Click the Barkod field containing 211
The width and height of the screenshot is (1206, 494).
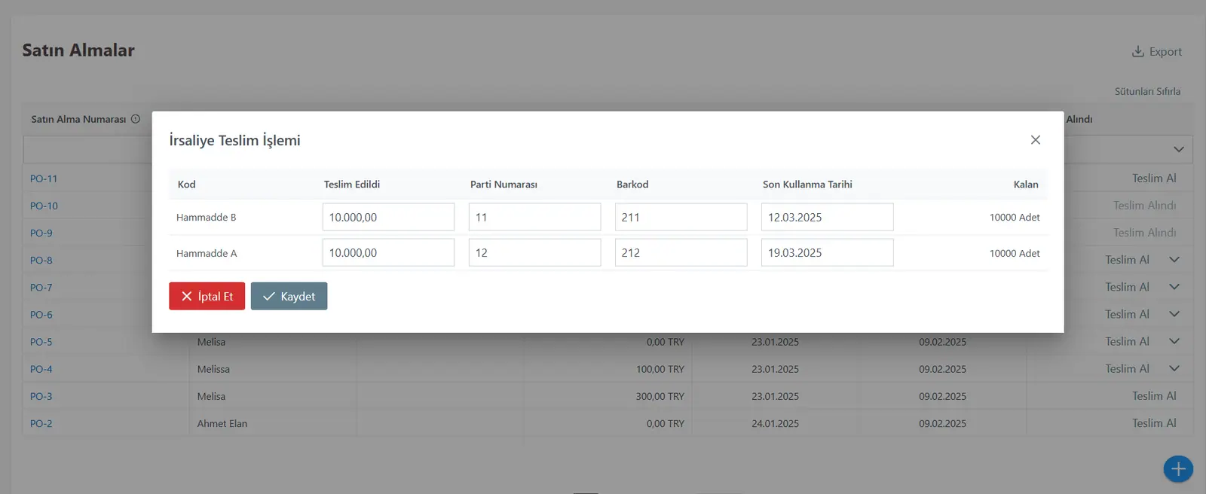tap(681, 217)
